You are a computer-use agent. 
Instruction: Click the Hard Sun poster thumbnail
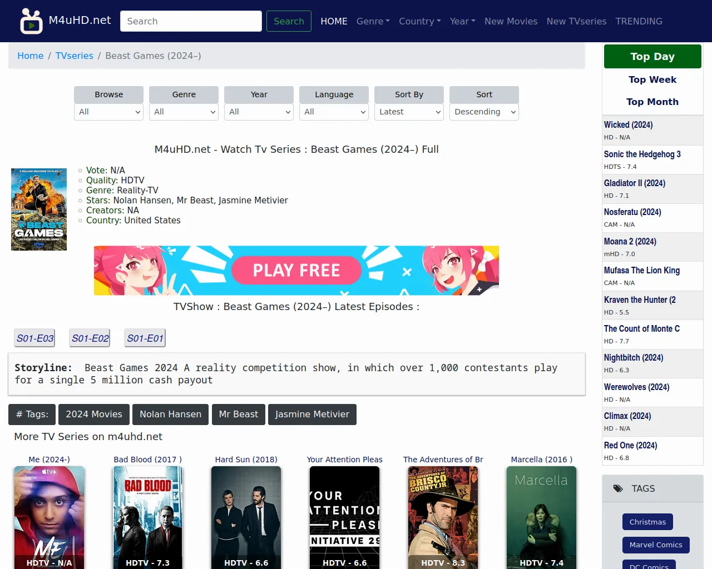click(246, 517)
